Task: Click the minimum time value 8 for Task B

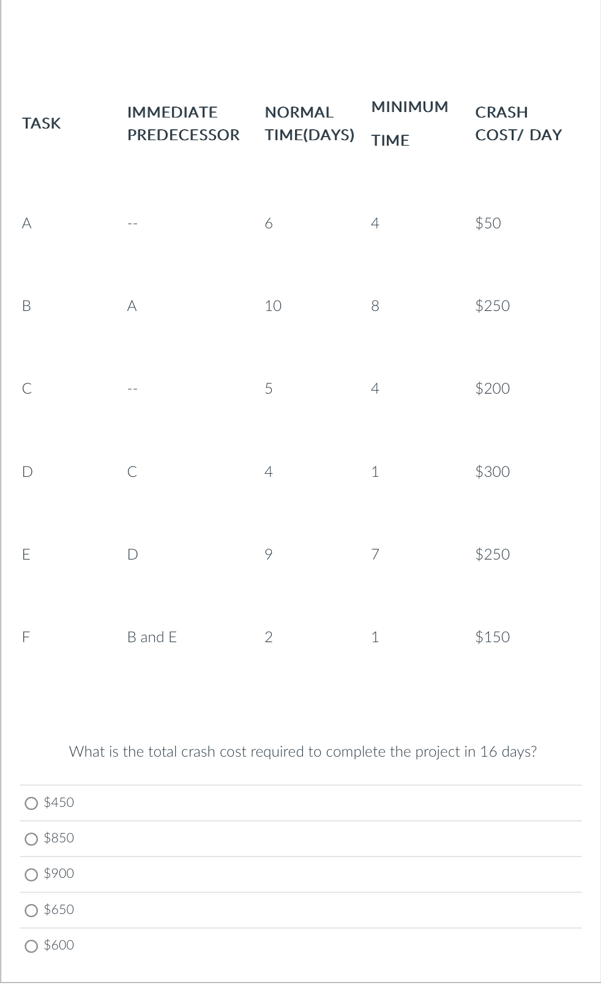Action: [375, 306]
